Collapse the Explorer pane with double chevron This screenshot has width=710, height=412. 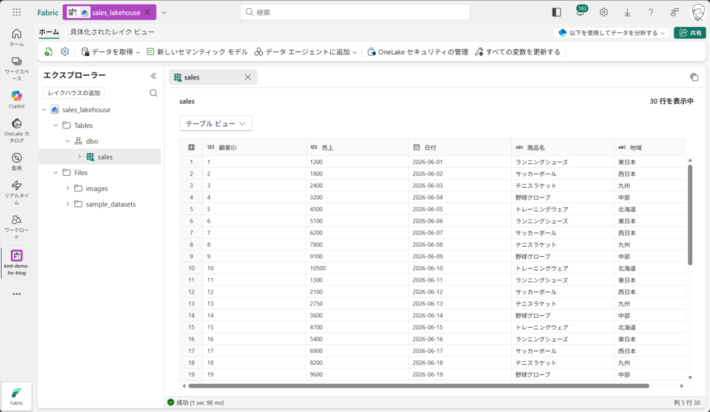[x=153, y=75]
